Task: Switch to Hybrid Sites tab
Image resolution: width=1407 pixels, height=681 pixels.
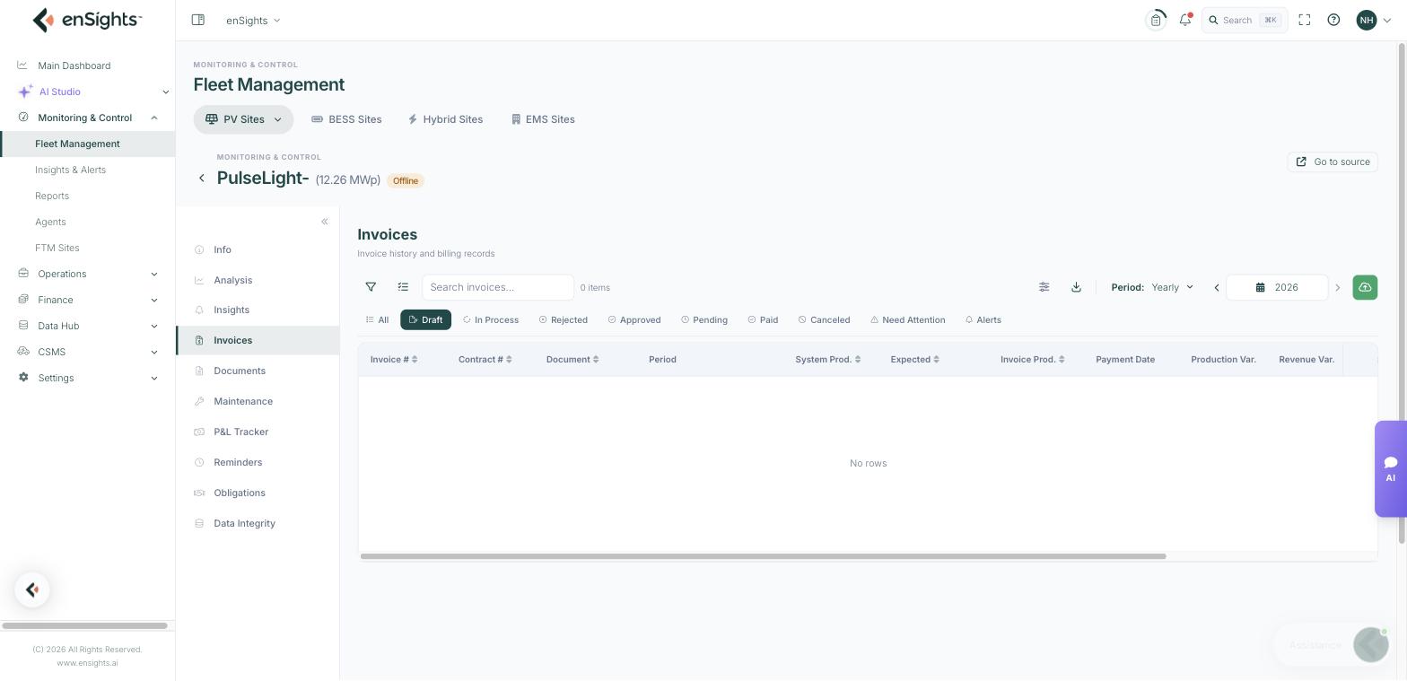Action: [445, 119]
